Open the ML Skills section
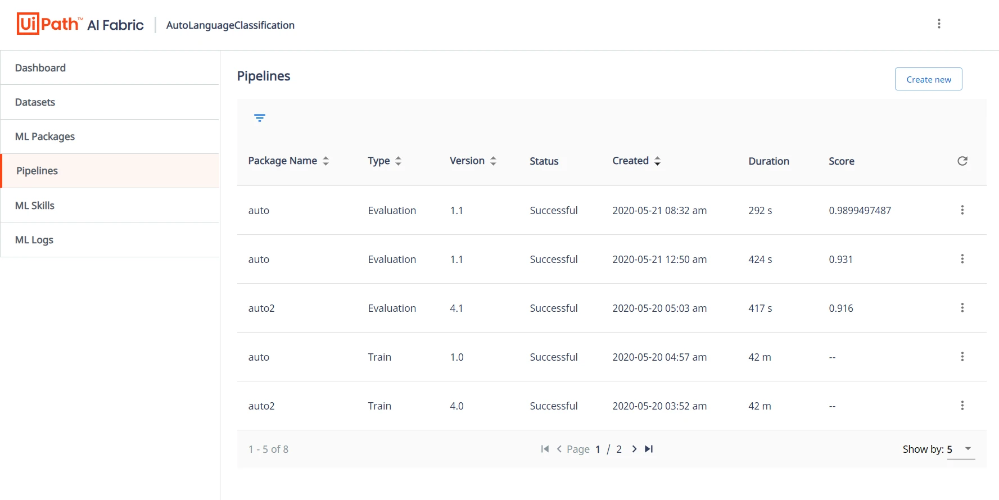The width and height of the screenshot is (999, 500). coord(110,206)
